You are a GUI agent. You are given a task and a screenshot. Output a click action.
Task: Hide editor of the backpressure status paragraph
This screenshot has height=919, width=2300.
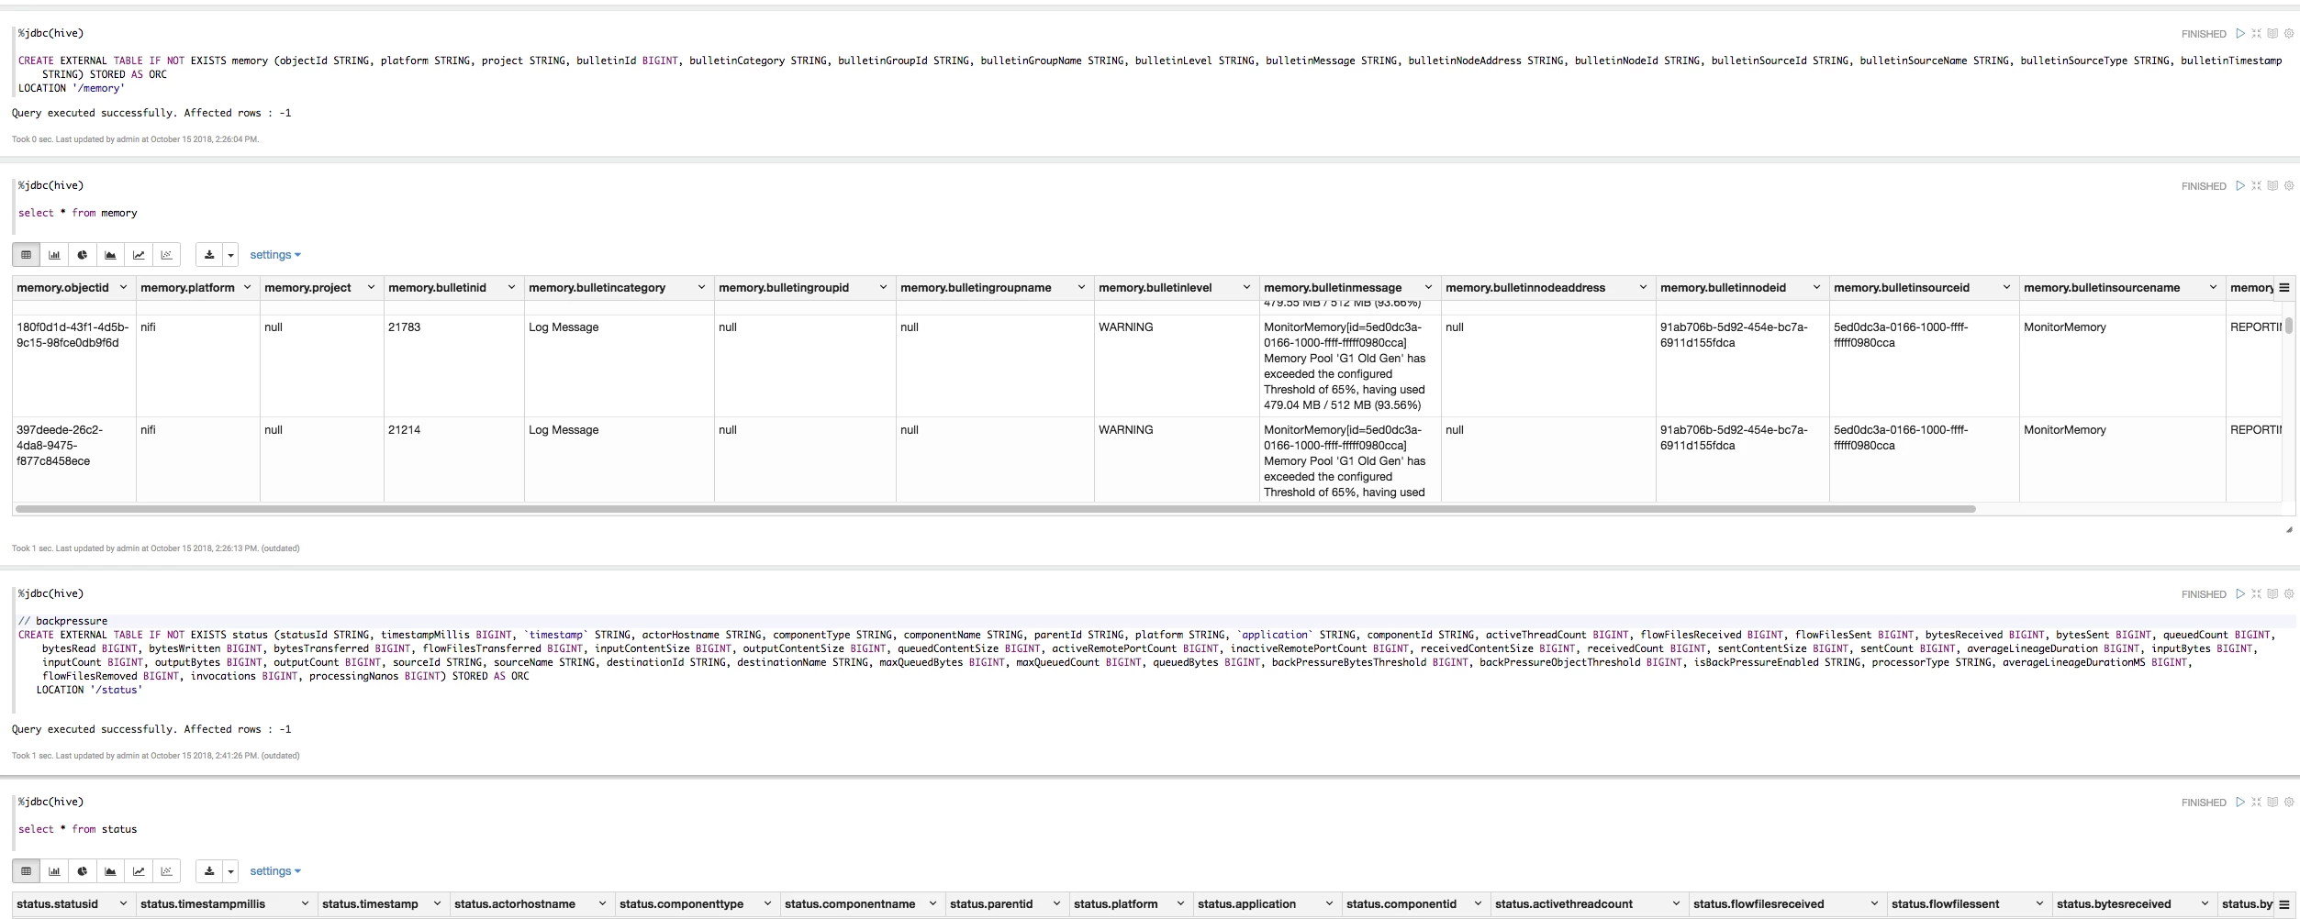tap(2256, 594)
